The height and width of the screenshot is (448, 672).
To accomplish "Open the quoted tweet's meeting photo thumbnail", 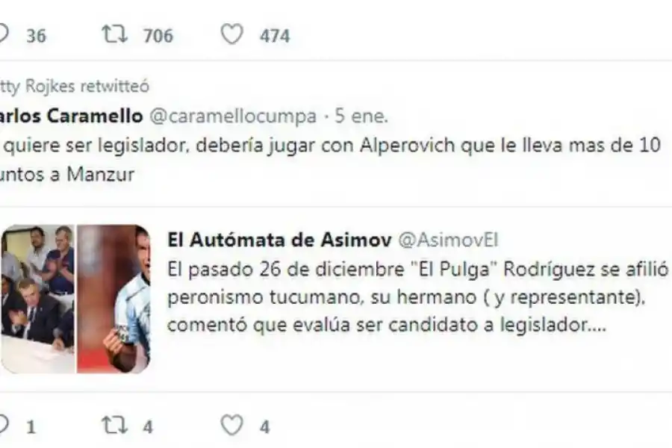I will [x=38, y=299].
